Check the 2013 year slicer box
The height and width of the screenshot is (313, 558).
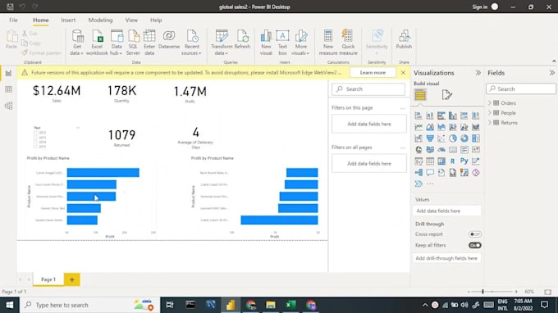35,137
